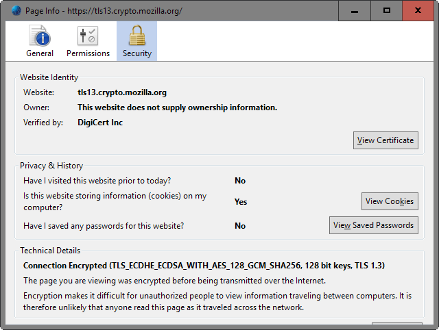Minimize the Page Info window
This screenshot has height=330, width=439.
coord(355,11)
